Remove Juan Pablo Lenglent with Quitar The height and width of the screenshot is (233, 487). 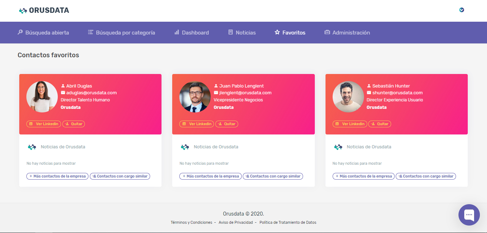click(x=227, y=124)
